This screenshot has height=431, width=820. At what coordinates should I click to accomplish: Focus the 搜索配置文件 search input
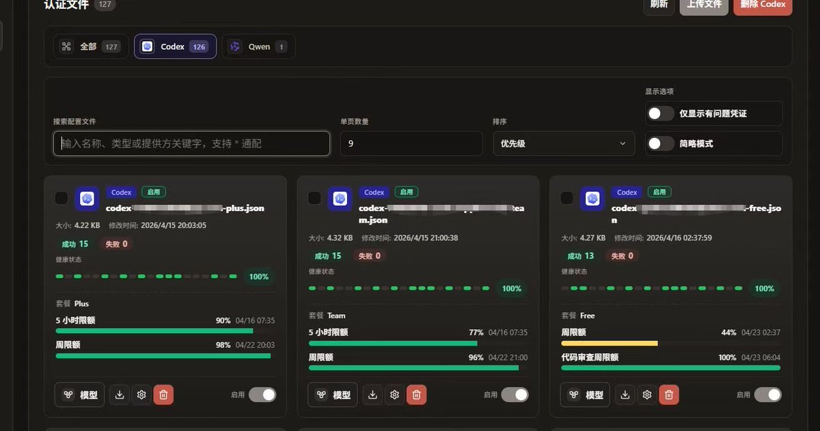tap(192, 143)
